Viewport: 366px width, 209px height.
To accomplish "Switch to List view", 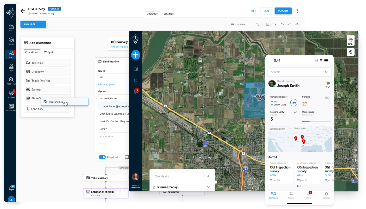I will [238, 24].
